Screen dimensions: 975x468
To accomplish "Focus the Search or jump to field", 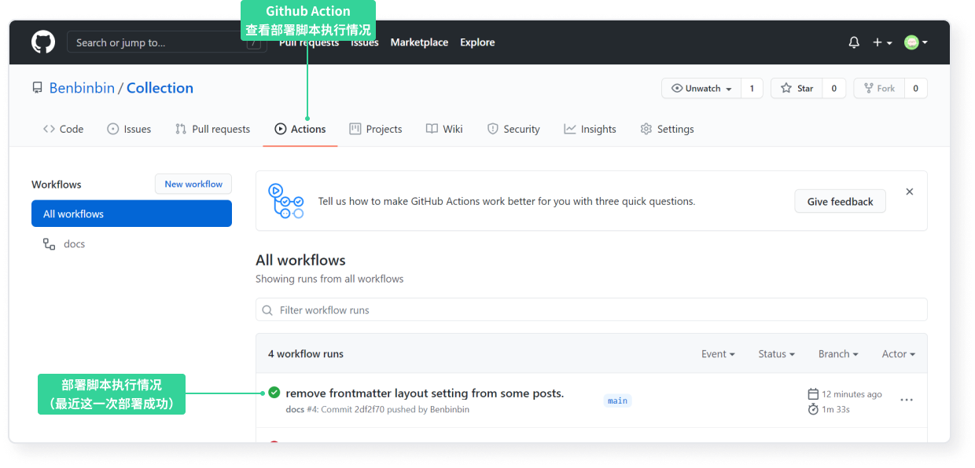I will pos(167,42).
